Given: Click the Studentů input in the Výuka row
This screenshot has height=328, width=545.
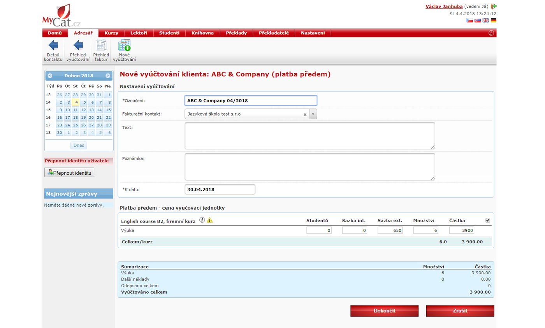Looking at the screenshot, I should point(319,230).
